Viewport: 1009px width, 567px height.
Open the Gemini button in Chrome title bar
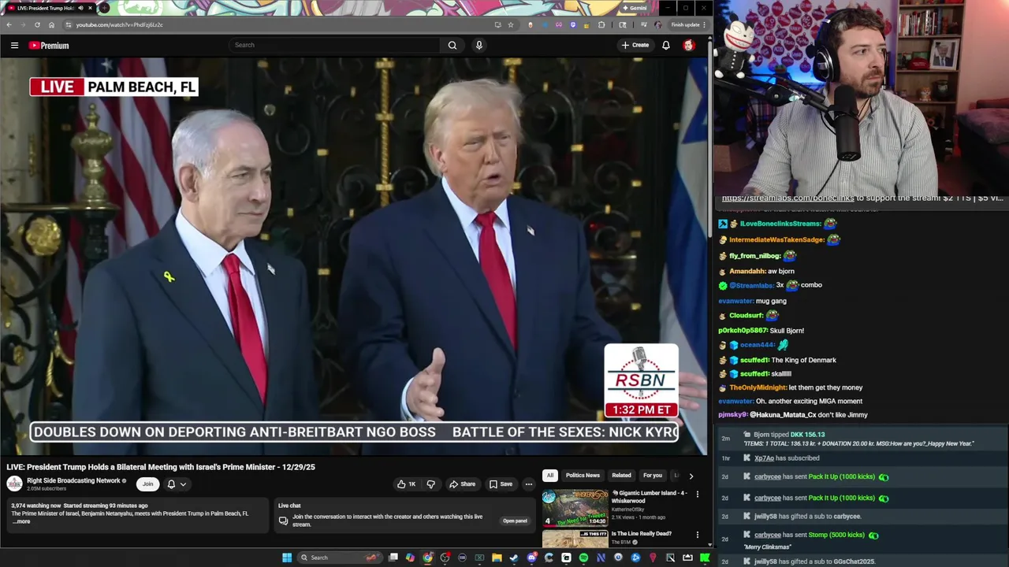click(x=635, y=8)
